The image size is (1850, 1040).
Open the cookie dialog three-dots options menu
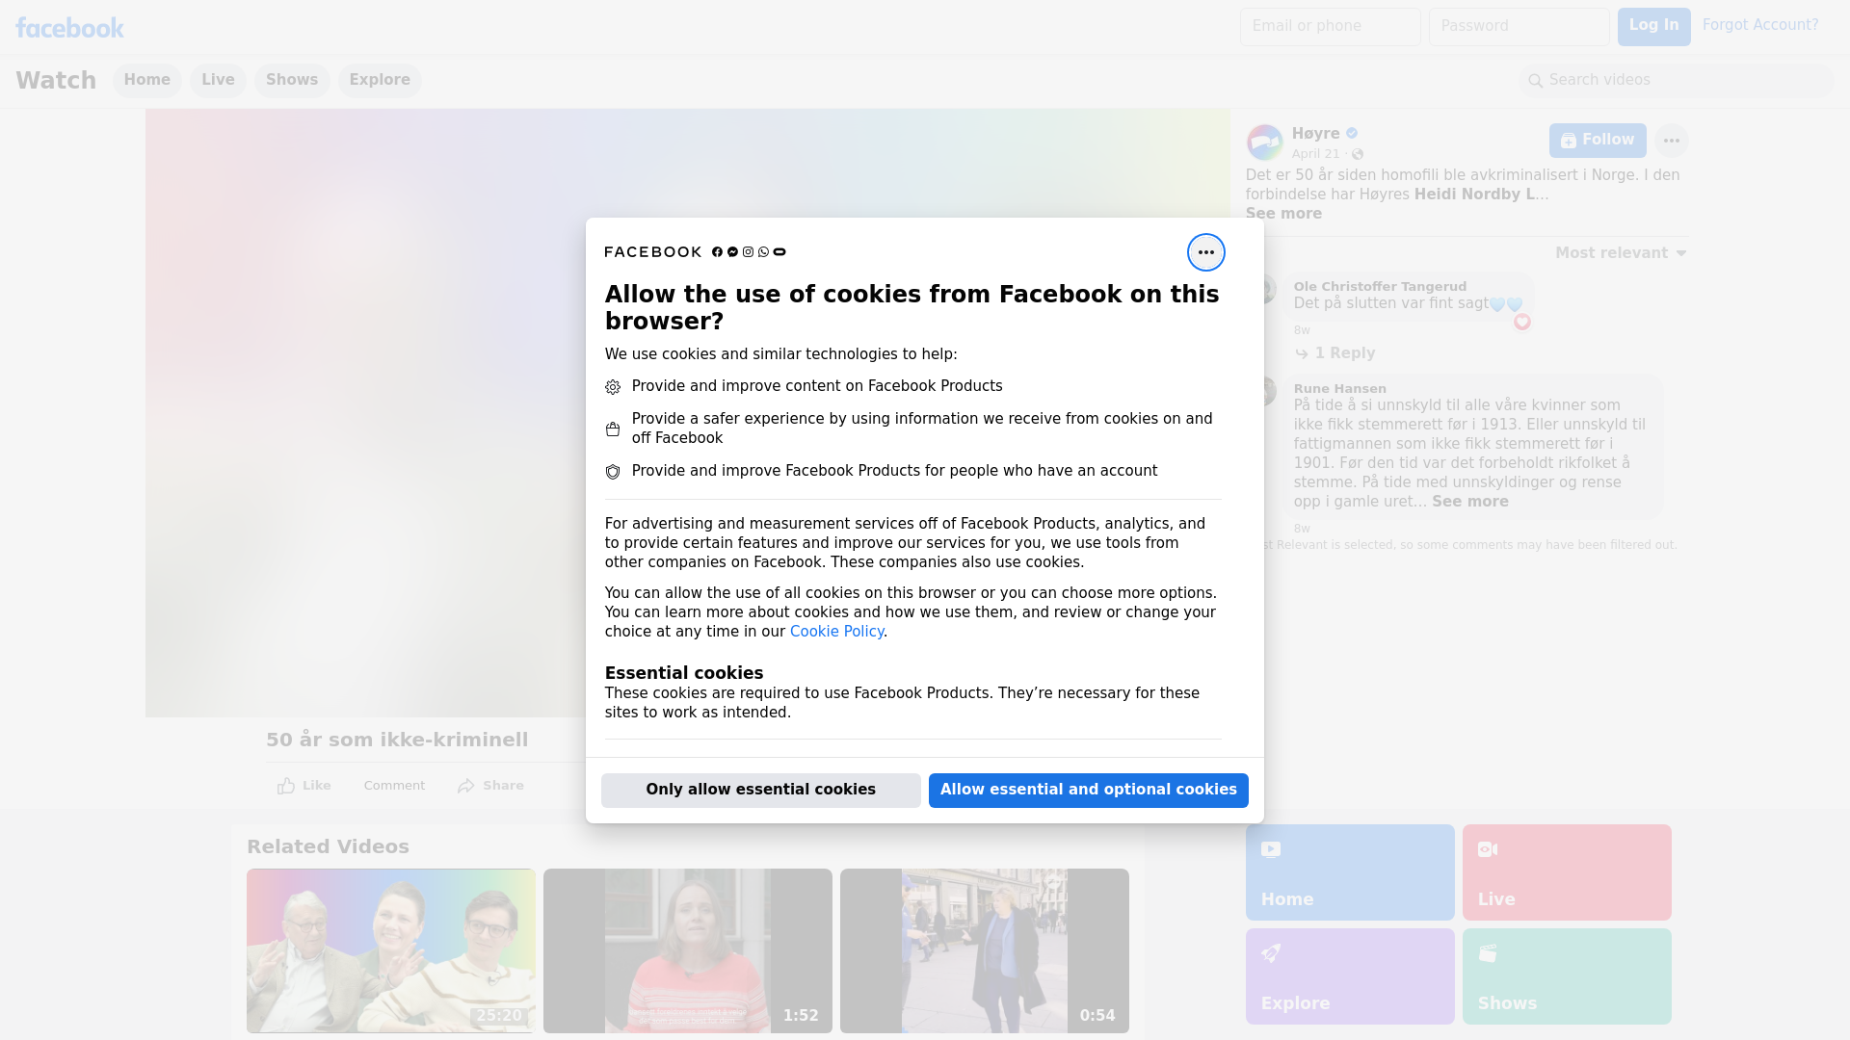point(1205,252)
